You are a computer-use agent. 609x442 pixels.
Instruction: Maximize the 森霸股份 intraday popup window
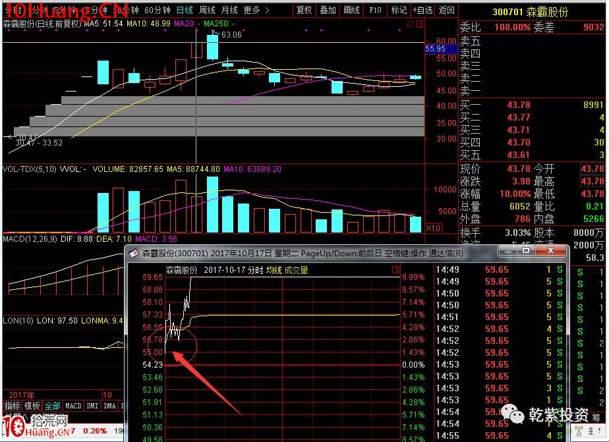pyautogui.click(x=526, y=251)
